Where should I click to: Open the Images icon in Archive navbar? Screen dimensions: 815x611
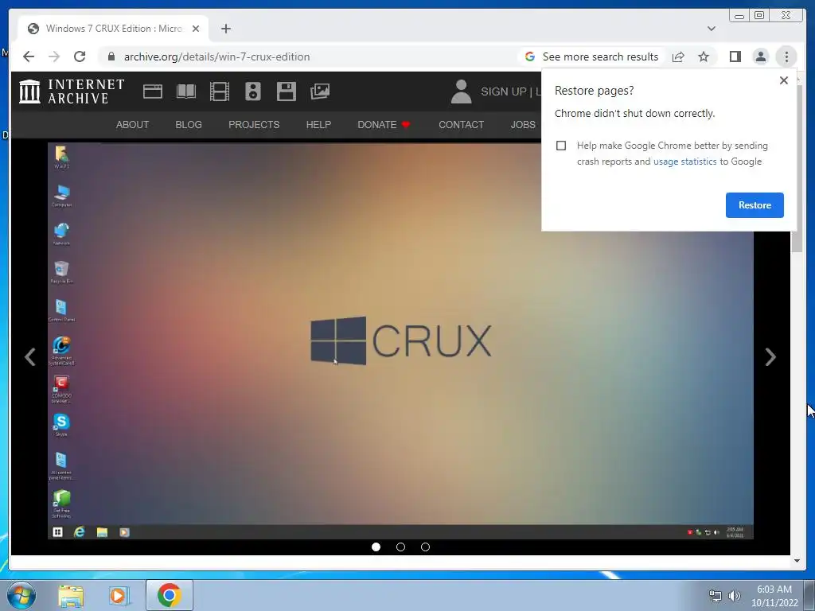pyautogui.click(x=320, y=91)
